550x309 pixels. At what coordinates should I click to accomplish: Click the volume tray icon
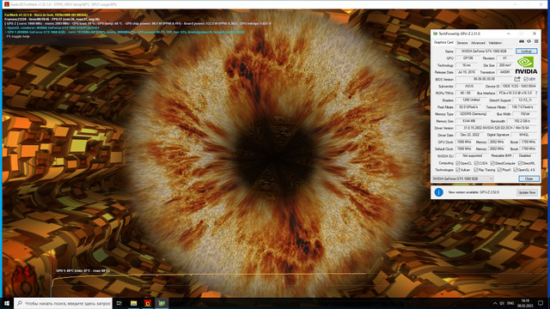click(502, 303)
